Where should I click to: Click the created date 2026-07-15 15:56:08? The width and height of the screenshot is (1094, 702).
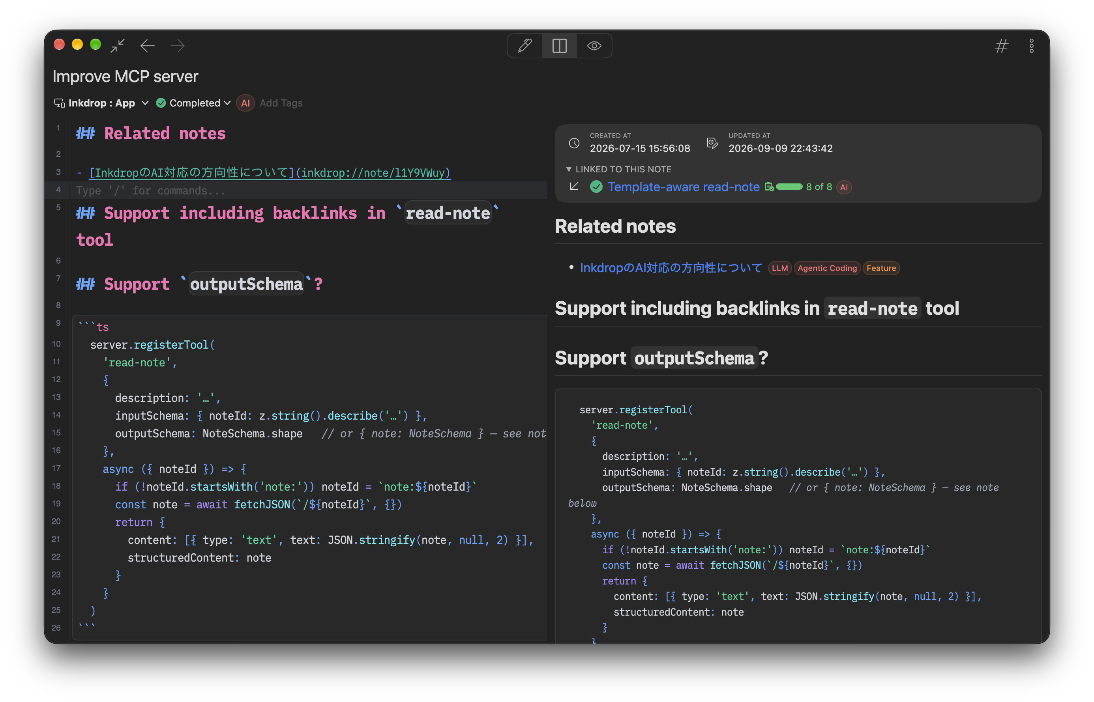[640, 148]
